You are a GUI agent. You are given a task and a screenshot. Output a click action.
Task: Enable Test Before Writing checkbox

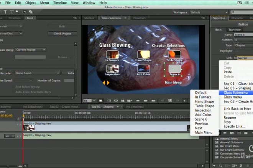coord(14,87)
